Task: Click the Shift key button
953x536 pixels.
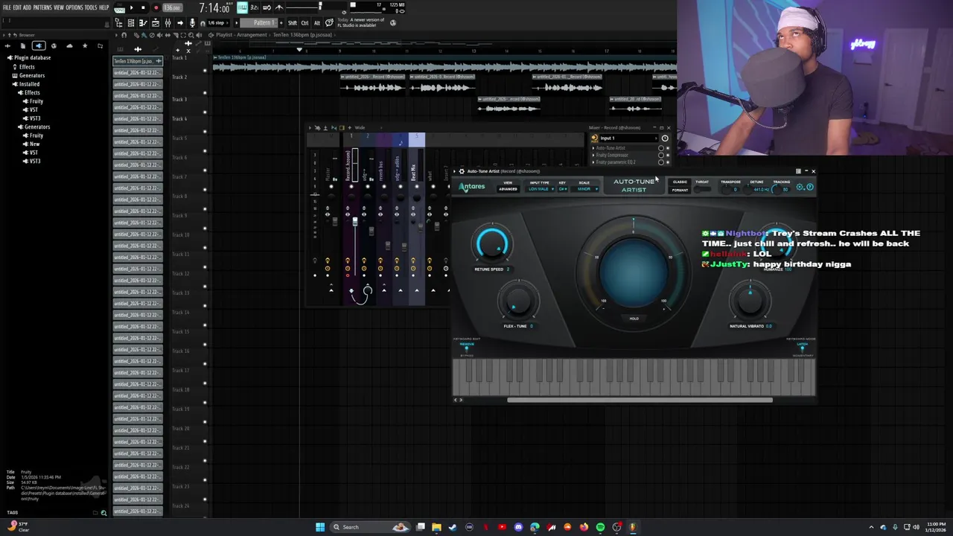Action: (x=293, y=23)
